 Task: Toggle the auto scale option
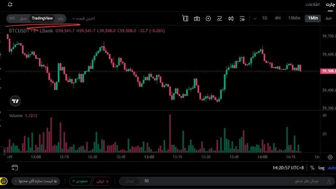click(332, 168)
